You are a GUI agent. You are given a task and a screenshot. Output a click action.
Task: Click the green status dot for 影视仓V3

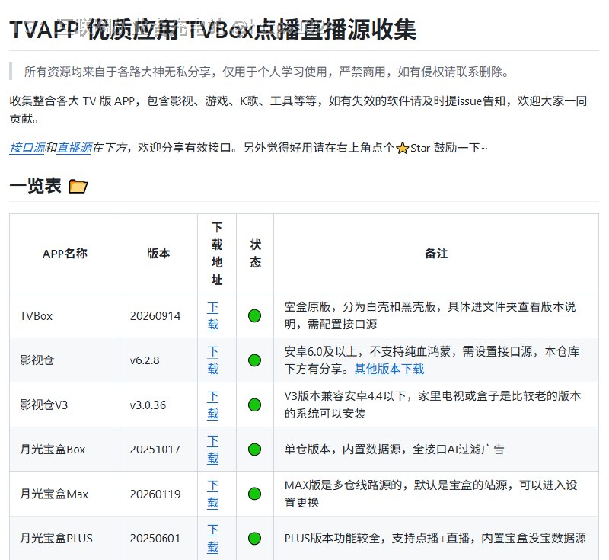pos(254,405)
